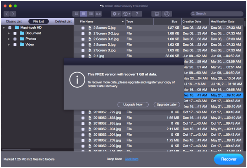247x168 pixels.
Task: Open the dropdown arrow beside the gear icon
Action: coord(119,14)
